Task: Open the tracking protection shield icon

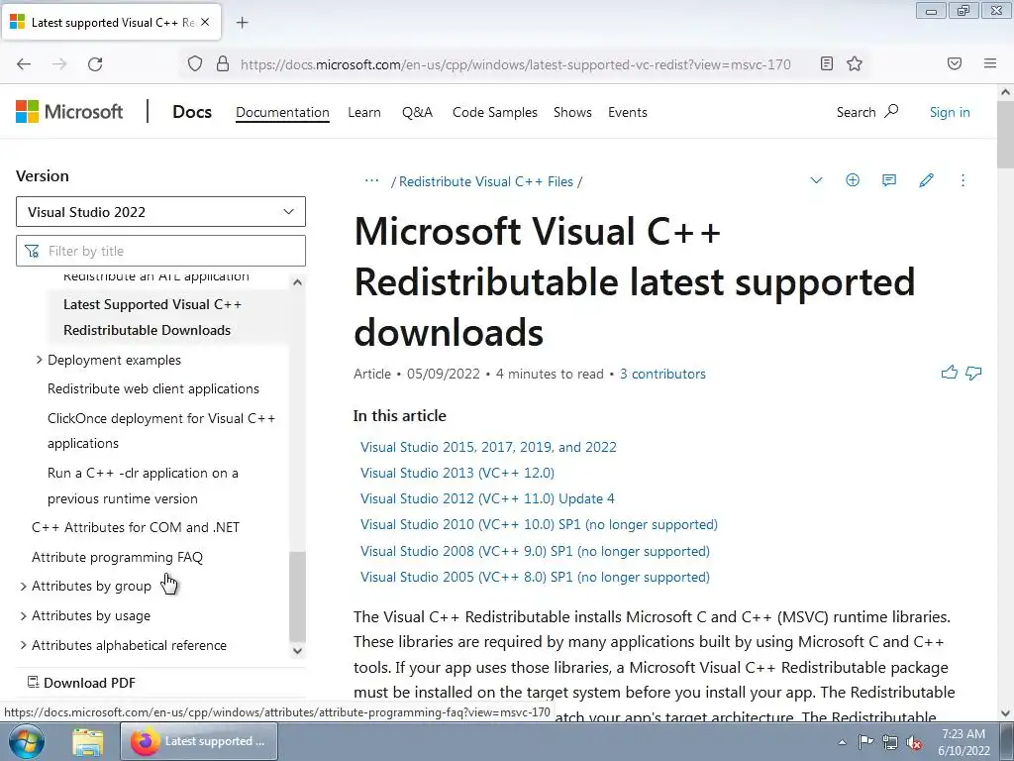Action: tap(195, 64)
